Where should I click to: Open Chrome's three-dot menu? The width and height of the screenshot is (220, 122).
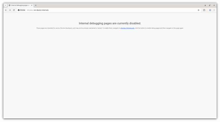point(214,10)
